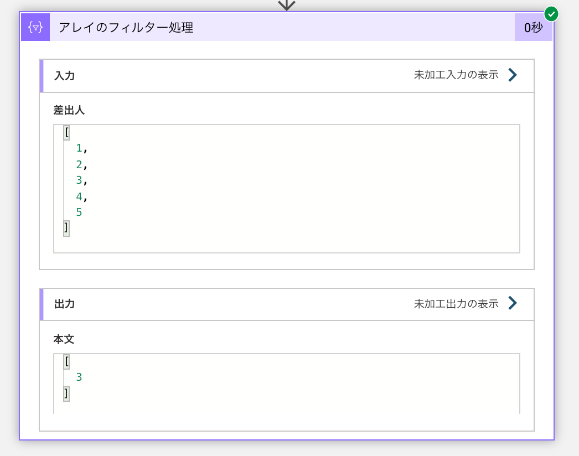
Task: Click the 差出人 field label
Action: point(69,110)
